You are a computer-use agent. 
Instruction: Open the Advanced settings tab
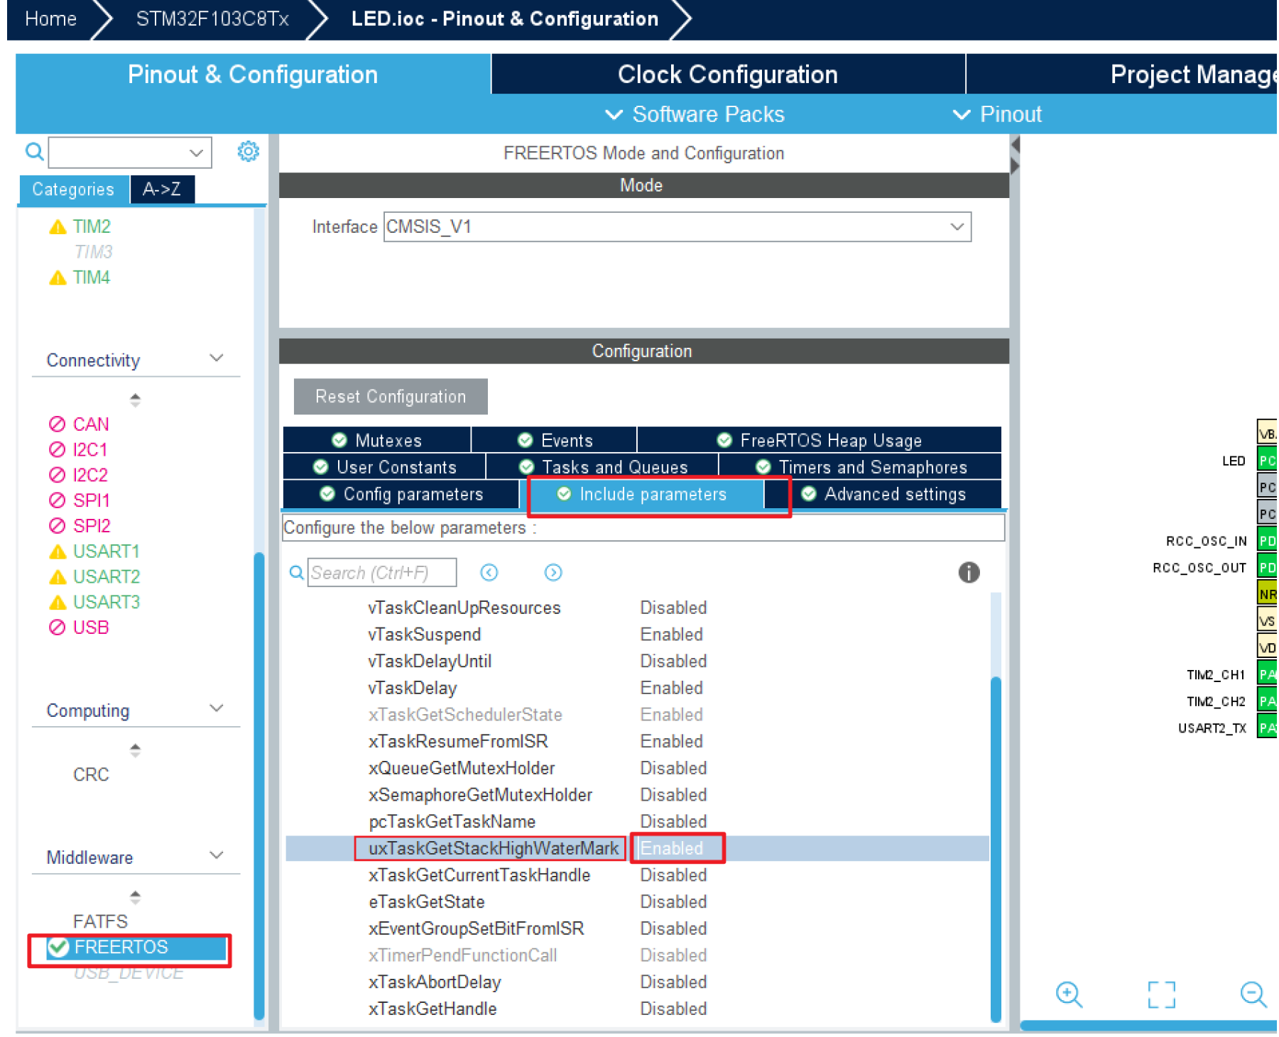pyautogui.click(x=883, y=494)
